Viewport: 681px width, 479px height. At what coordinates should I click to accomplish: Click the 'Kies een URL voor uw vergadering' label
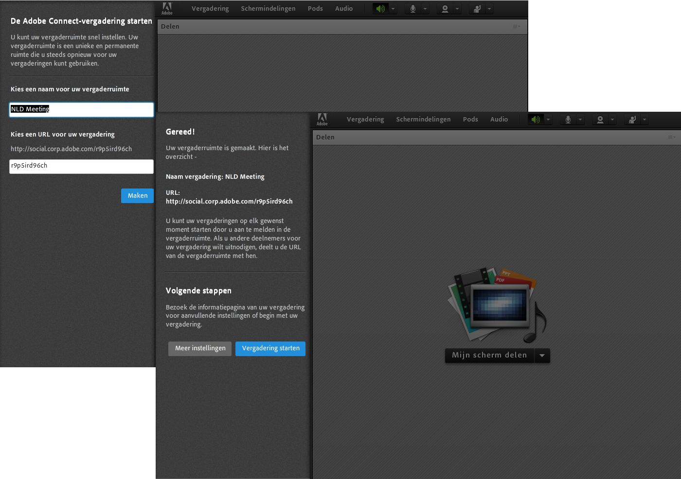pos(63,135)
